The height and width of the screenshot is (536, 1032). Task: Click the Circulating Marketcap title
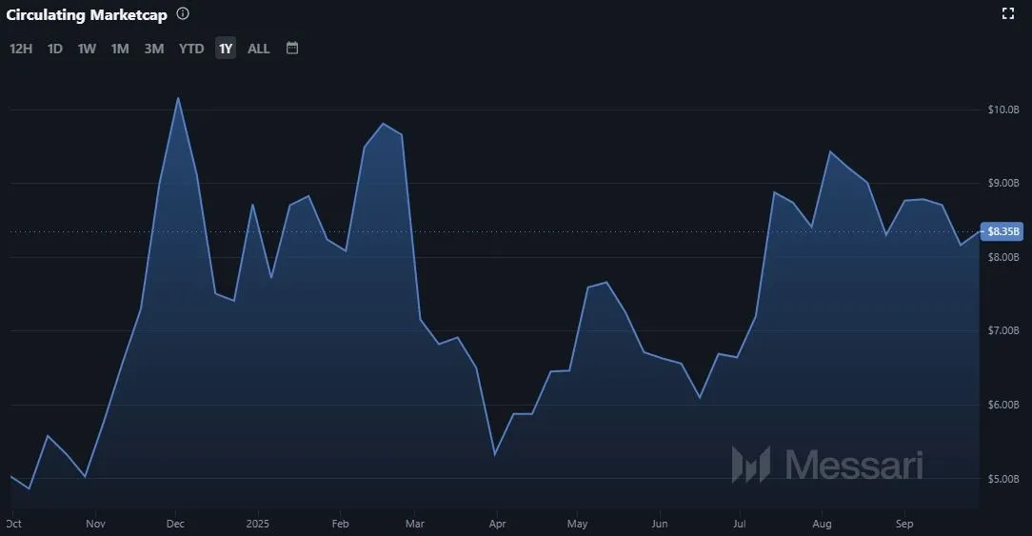tap(87, 15)
